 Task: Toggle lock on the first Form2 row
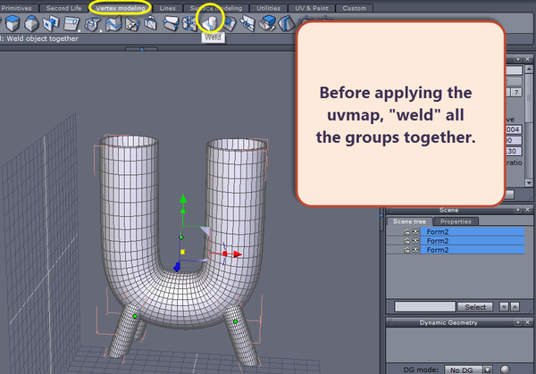406,231
